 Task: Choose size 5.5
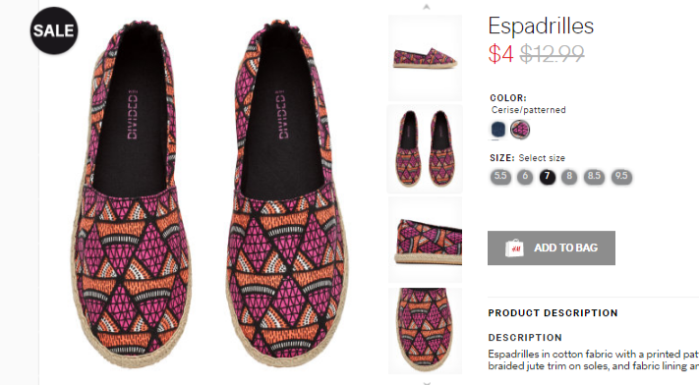[x=500, y=177]
